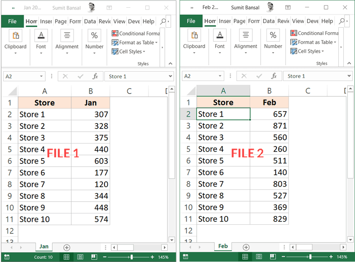
Task: Click zoom slider handle in Feb workbook
Action: coord(310,257)
